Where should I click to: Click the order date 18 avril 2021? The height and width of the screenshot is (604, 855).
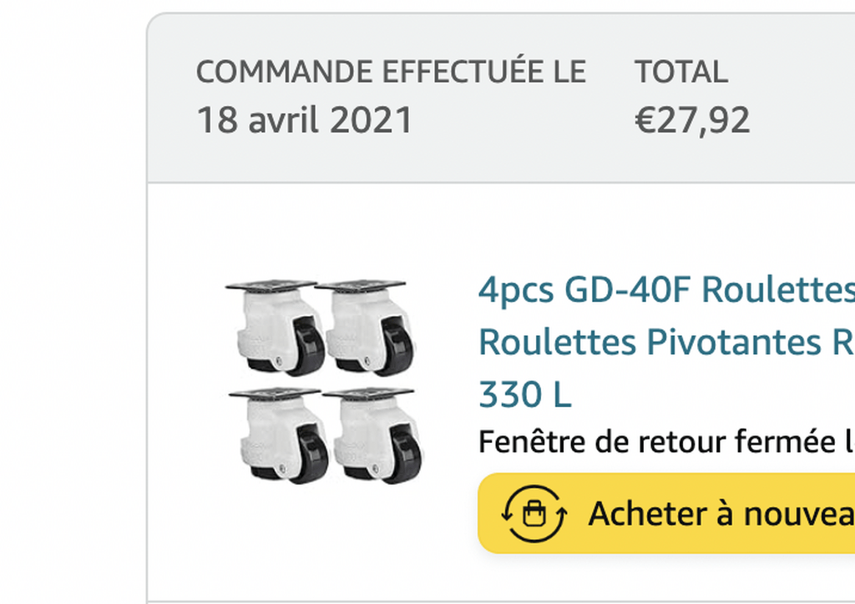click(304, 120)
